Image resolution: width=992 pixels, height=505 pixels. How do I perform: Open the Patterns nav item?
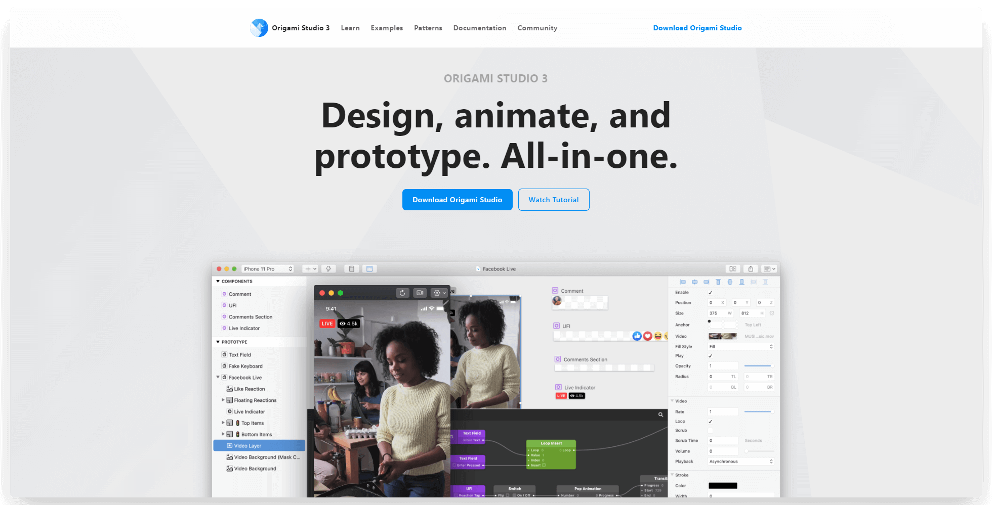(428, 28)
